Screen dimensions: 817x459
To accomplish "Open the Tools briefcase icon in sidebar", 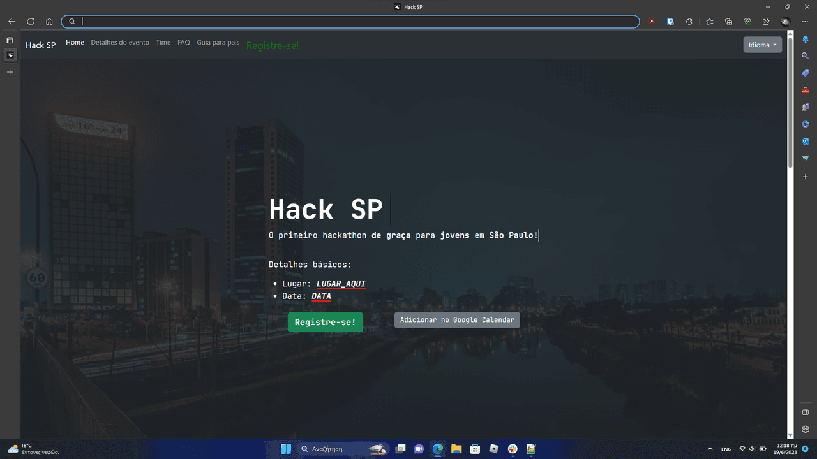I will tap(806, 90).
